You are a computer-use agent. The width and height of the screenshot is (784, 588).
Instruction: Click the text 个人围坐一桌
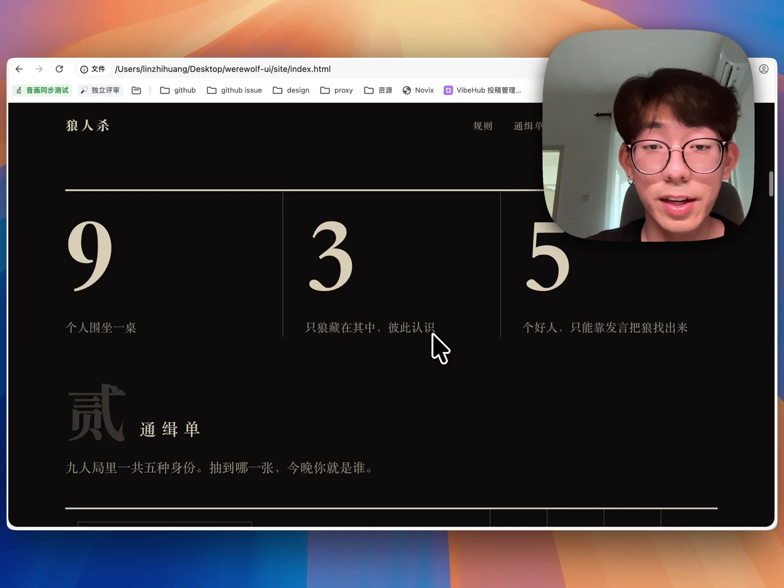click(x=101, y=327)
